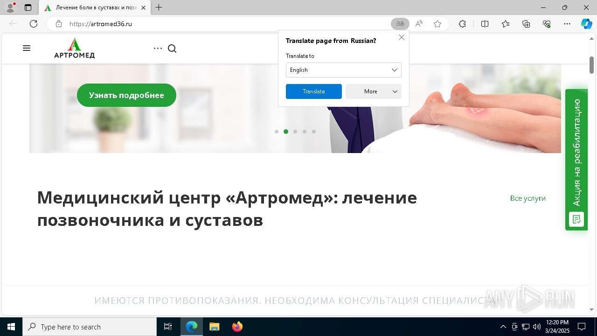
Task: Click the Узнать подробнее button
Action: (x=126, y=95)
